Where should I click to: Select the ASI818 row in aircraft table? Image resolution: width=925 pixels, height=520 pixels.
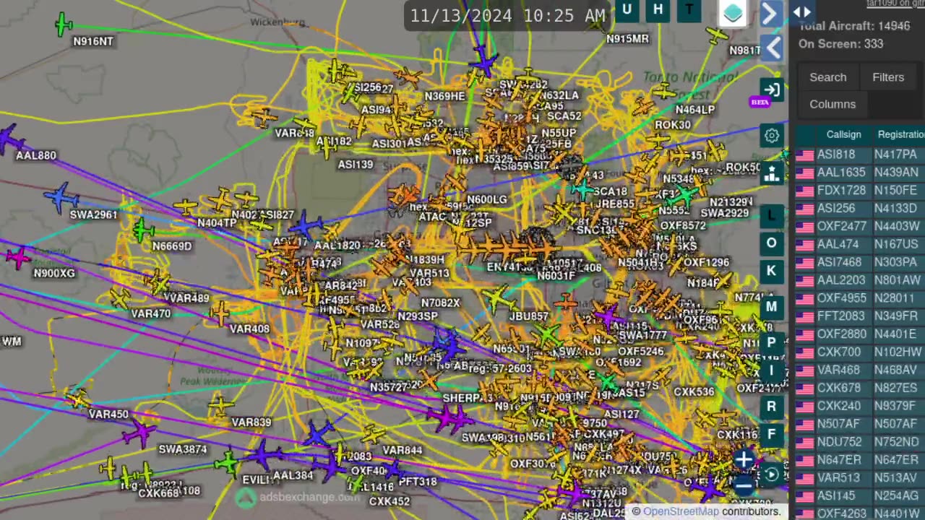coord(860,155)
